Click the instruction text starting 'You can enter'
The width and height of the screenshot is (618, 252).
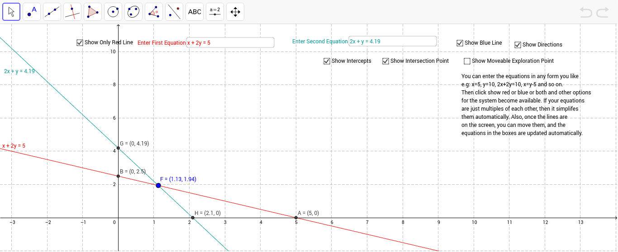[526, 105]
